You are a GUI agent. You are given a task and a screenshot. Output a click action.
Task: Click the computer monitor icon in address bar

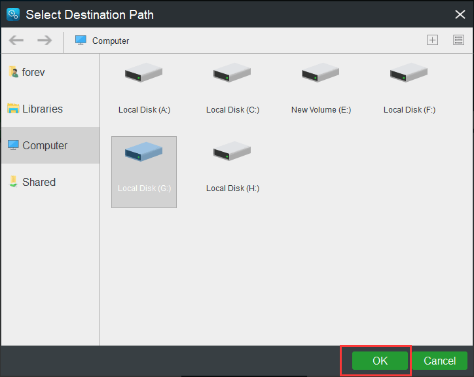[81, 41]
